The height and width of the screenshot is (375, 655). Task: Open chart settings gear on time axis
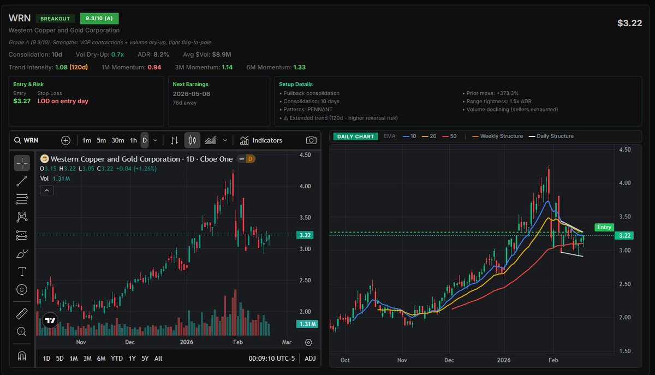point(308,342)
